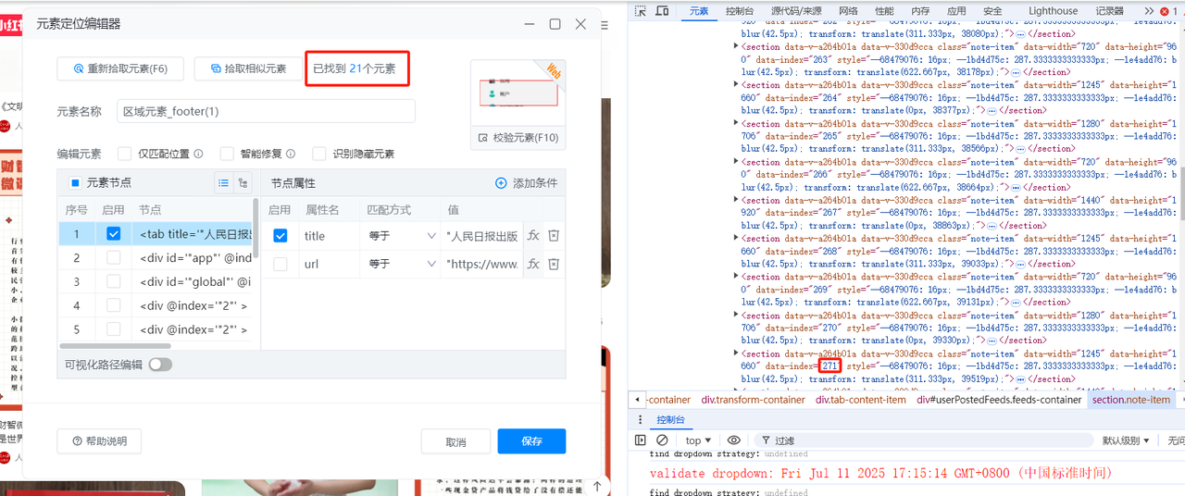Image resolution: width=1185 pixels, height=496 pixels.
Task: Select breadcrumb section.note-item
Action: (1131, 400)
